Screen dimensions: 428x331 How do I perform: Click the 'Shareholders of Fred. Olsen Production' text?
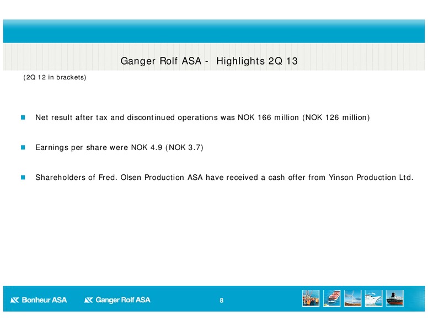click(x=224, y=178)
